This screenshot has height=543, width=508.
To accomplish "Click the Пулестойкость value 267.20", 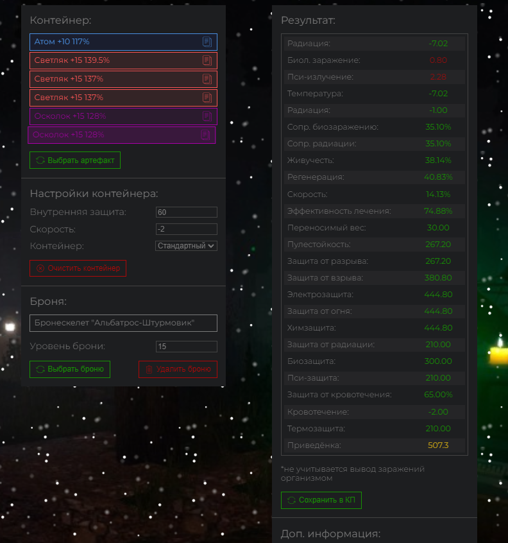I will click(x=438, y=244).
